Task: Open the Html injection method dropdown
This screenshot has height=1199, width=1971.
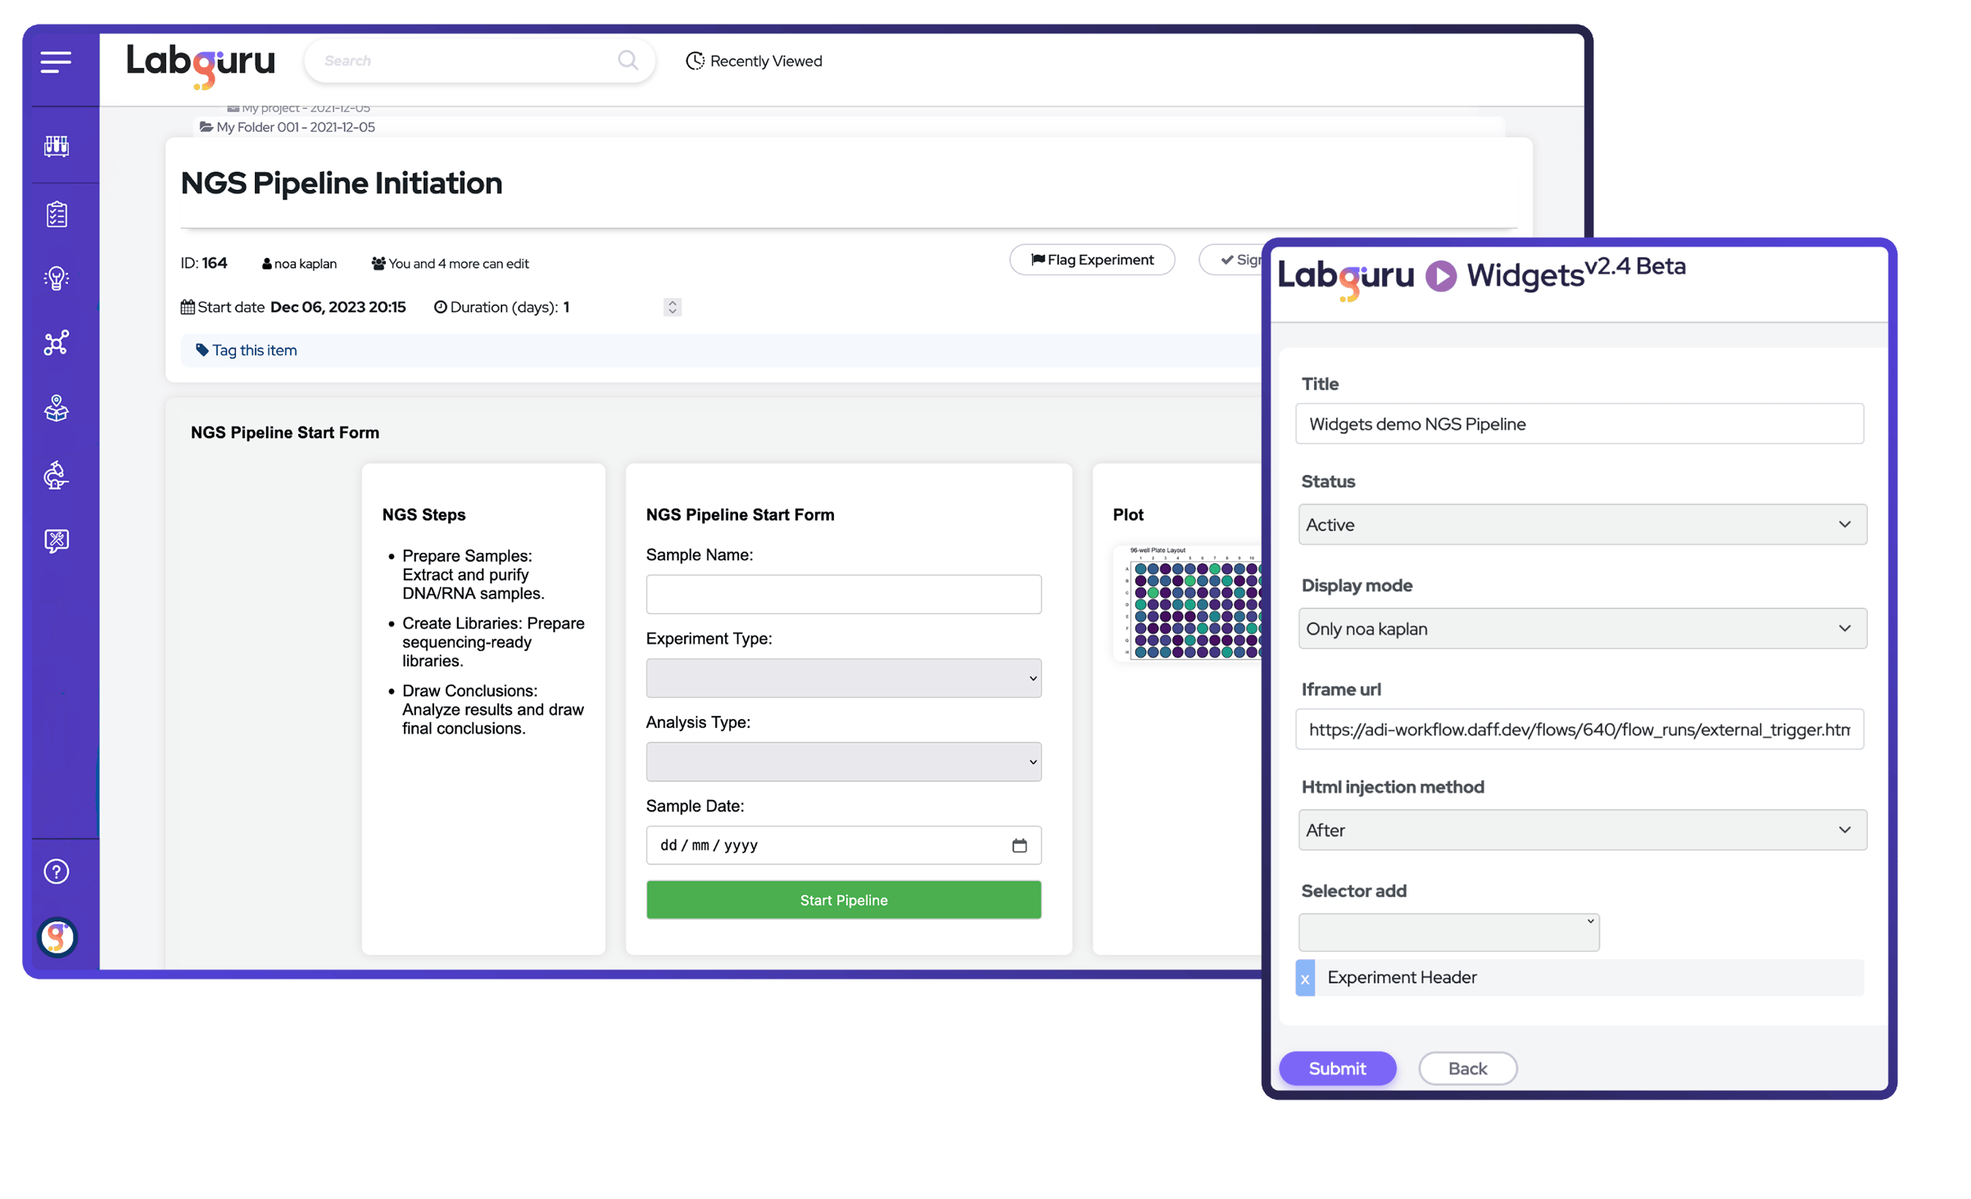Action: click(1580, 830)
